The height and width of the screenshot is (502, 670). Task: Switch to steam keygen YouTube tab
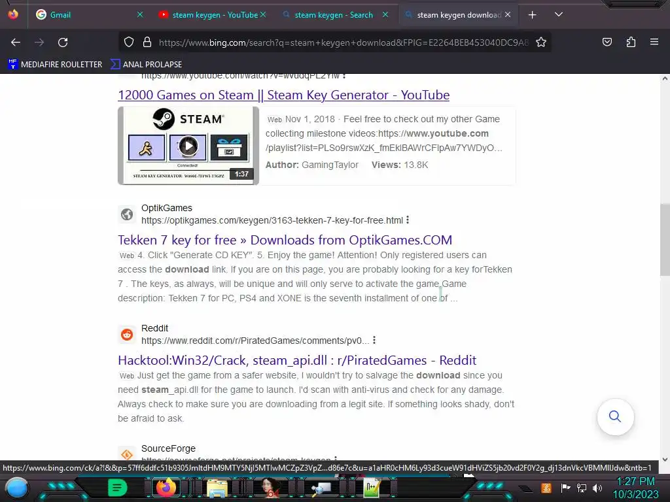pyautogui.click(x=213, y=15)
